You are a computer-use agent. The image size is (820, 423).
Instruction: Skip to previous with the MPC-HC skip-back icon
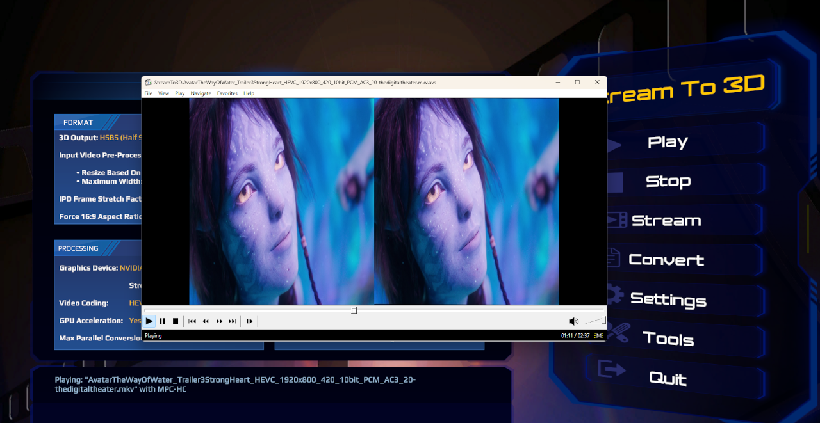coord(192,321)
